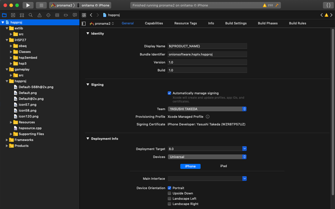Switch to the Capabilities tab
This screenshot has width=335, height=209.
click(154, 23)
